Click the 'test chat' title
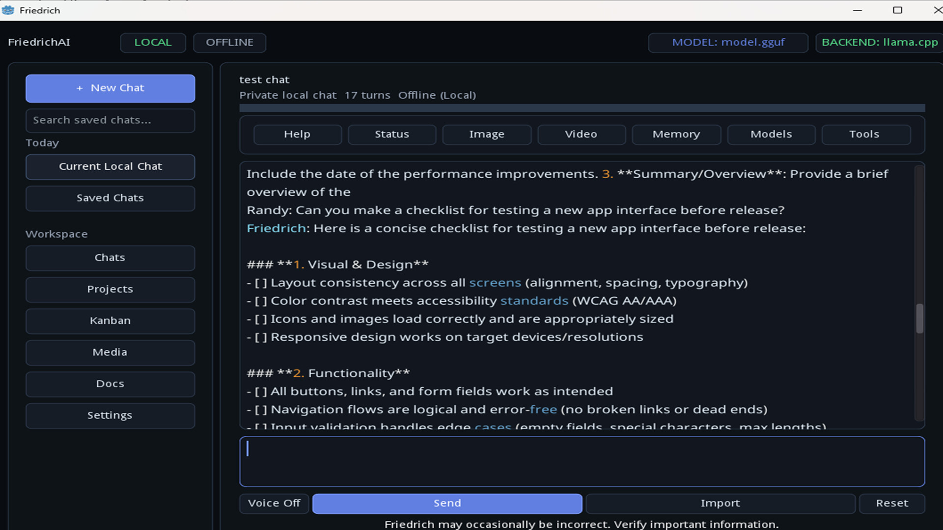943x530 pixels. click(264, 80)
